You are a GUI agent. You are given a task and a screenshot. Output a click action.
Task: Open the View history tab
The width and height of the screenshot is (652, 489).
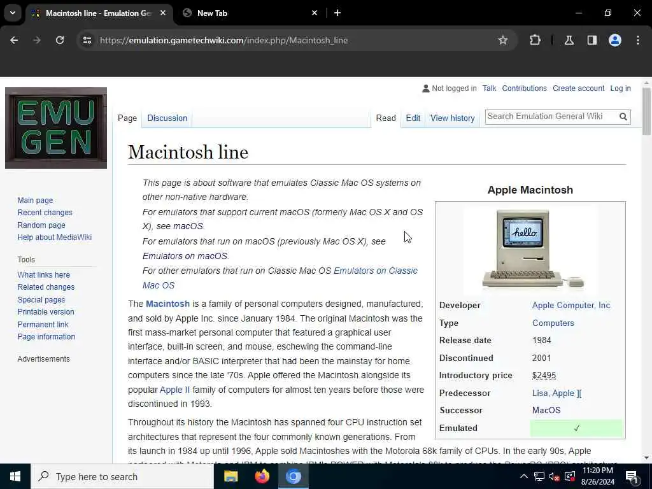pyautogui.click(x=453, y=118)
